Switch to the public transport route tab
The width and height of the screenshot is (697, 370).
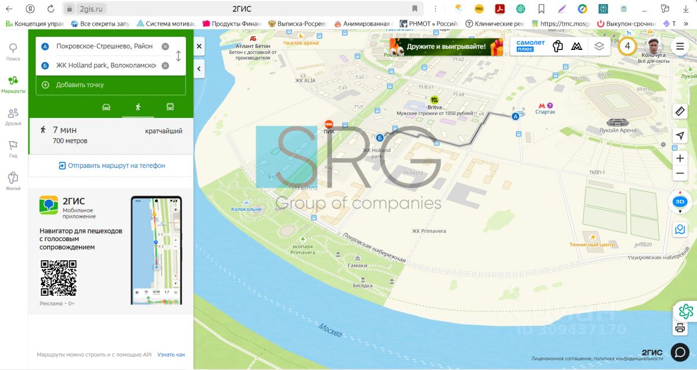click(x=170, y=107)
